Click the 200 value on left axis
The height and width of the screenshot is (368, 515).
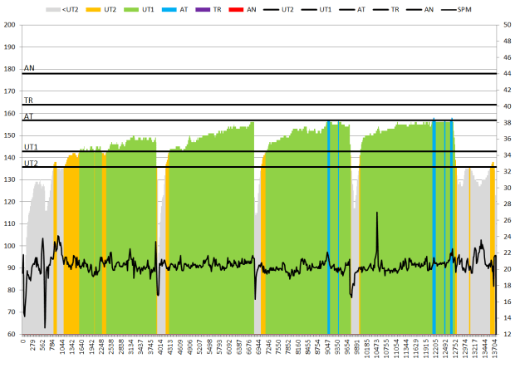point(10,25)
